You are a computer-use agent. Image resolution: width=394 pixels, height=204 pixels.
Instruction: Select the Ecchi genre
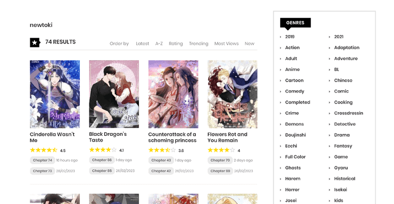coord(291,146)
